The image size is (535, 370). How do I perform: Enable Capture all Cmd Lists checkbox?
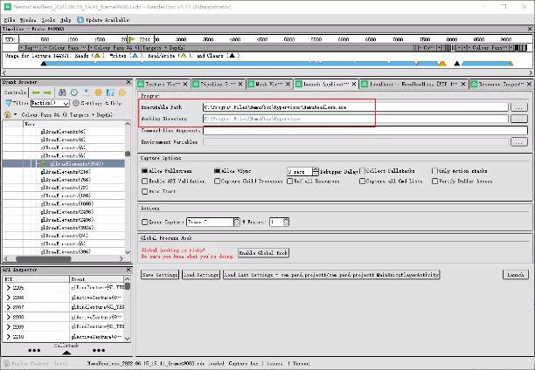coord(363,182)
